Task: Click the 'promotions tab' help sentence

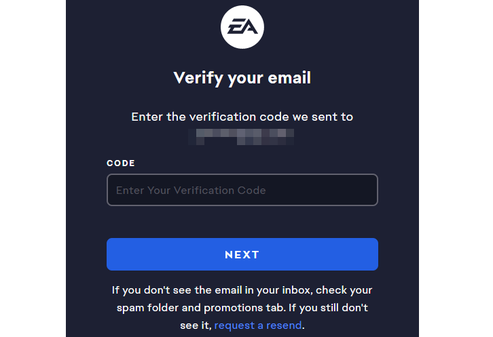Action: (x=242, y=308)
